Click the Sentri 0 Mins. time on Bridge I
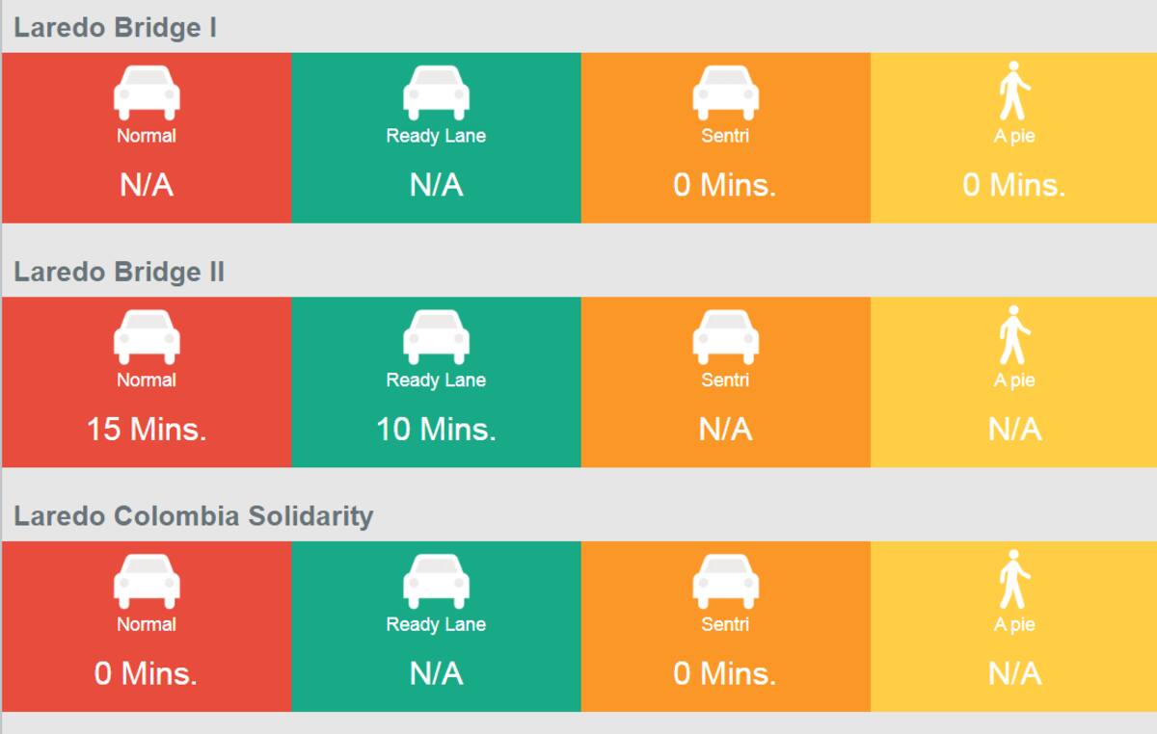The height and width of the screenshot is (734, 1157). click(725, 185)
